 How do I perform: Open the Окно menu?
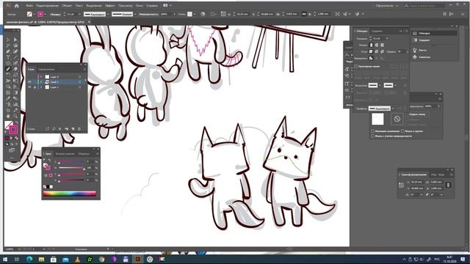tap(139, 5)
